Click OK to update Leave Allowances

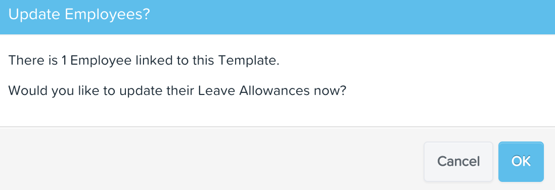[521, 162]
